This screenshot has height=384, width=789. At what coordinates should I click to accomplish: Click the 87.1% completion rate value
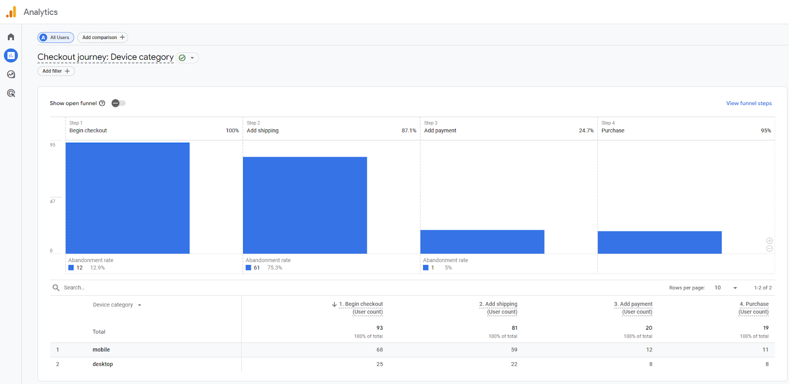409,131
